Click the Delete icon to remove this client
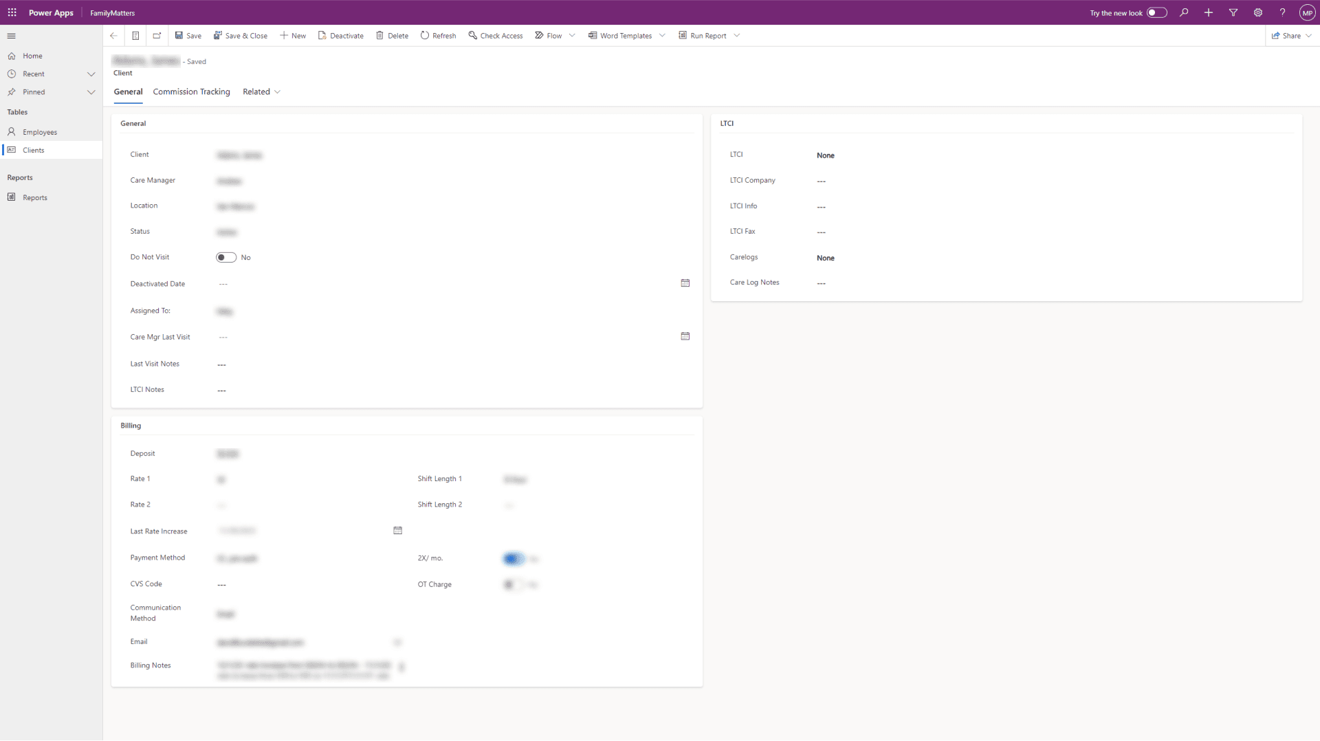The height and width of the screenshot is (741, 1320). tap(392, 35)
